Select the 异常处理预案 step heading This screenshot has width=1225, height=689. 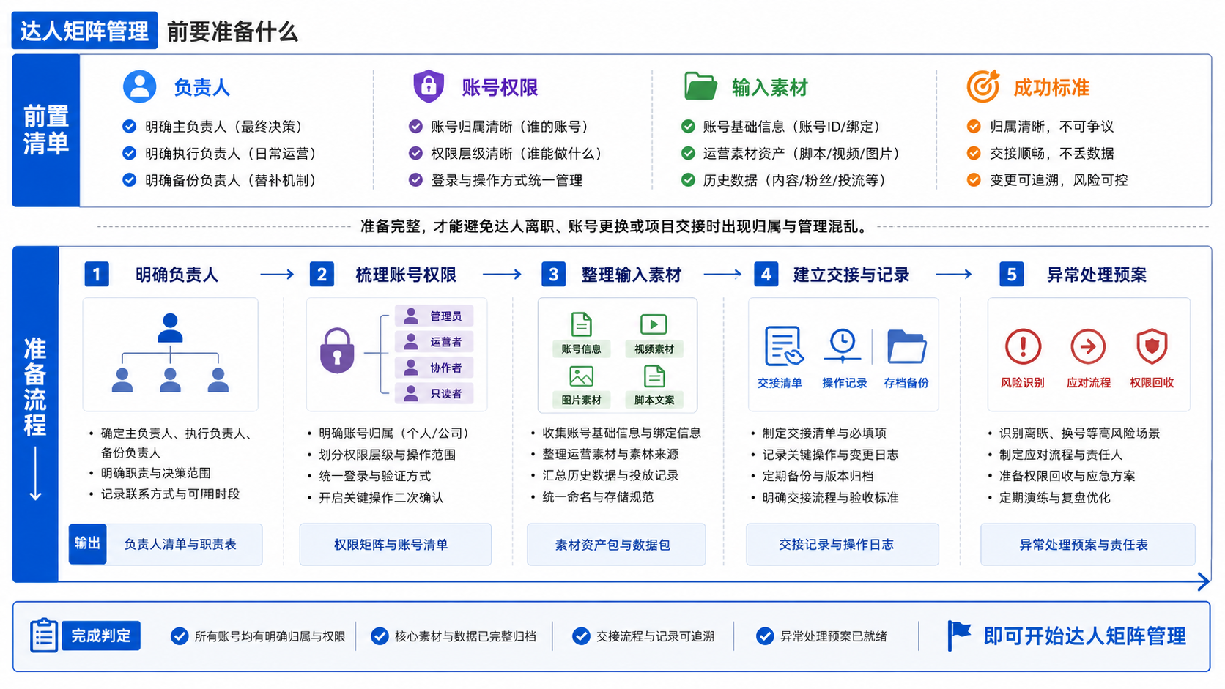click(1097, 275)
